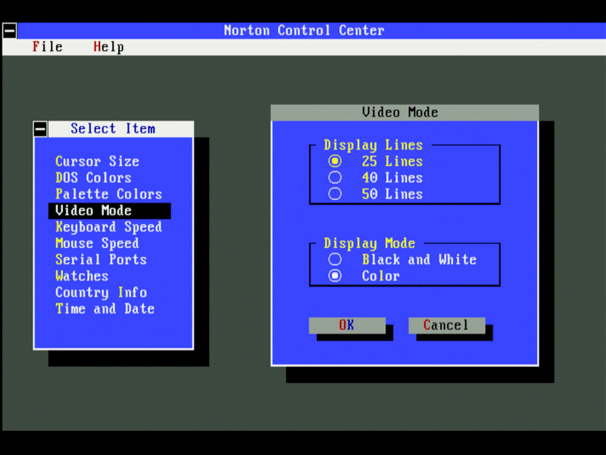Viewport: 606px width, 455px height.
Task: Choose Country Info from the list
Action: [x=101, y=292]
